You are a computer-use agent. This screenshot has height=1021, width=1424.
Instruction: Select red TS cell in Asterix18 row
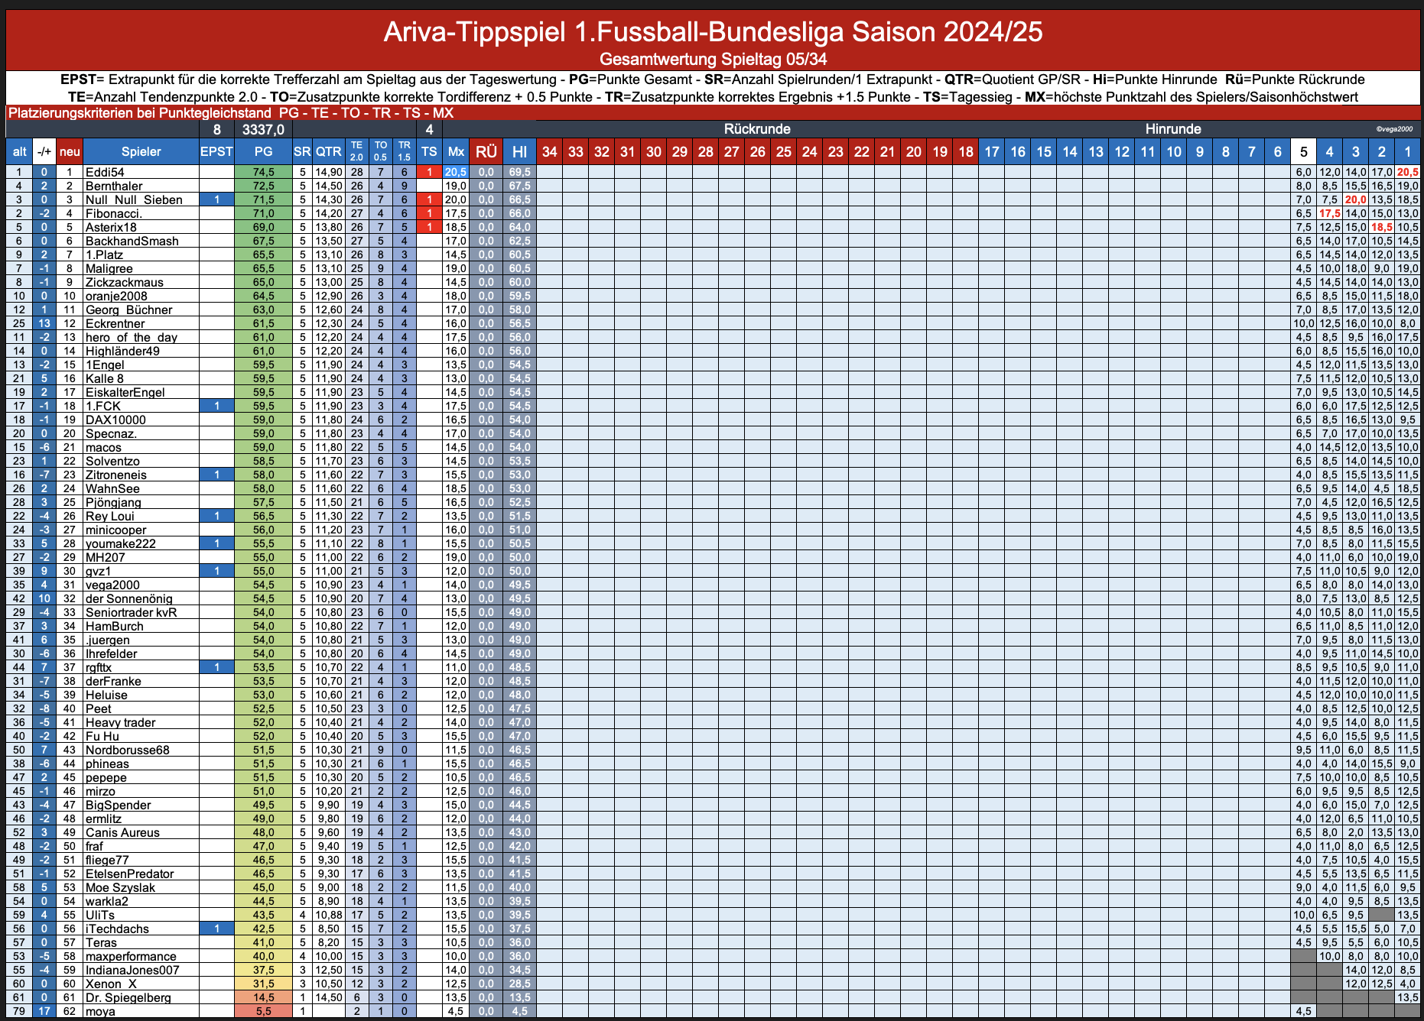[x=429, y=227]
